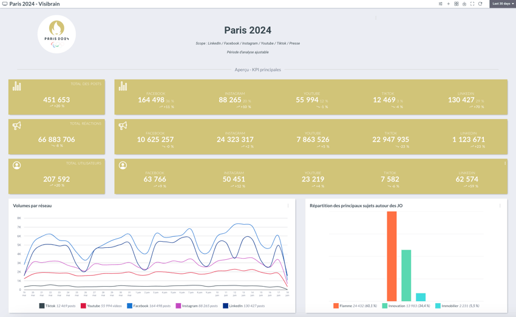The image size is (516, 317).
Task: Toggle Tiktok series in Volumes legend
Action: [57, 306]
